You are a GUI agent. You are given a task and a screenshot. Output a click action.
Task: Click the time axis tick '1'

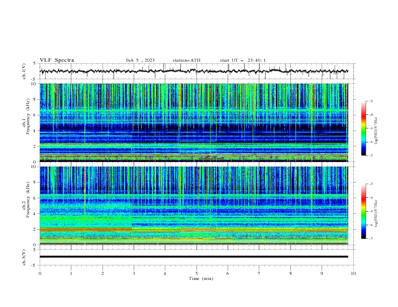(71, 273)
